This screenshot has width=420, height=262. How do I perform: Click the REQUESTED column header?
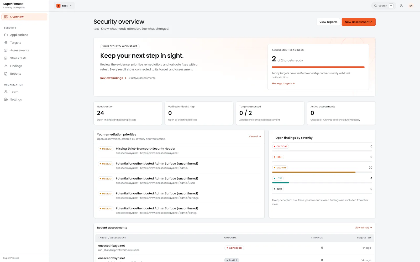point(364,238)
